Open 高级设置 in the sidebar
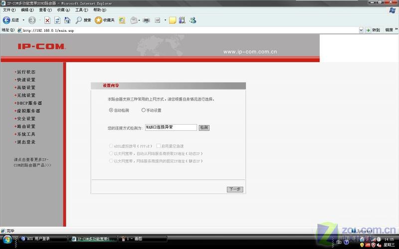Viewport: 399px width, 249px height. 26,88
